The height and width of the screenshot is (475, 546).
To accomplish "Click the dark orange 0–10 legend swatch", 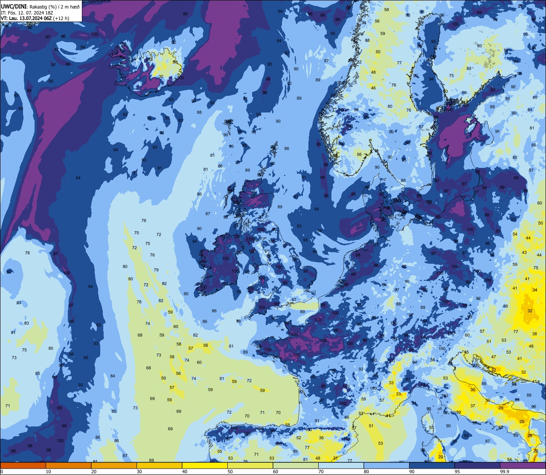I will pyautogui.click(x=23, y=465).
